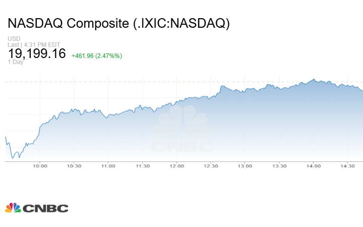Viewport: 363px width, 227px height.
Task: Click the CNBC wordmark text at bottom
Action: 45,208
